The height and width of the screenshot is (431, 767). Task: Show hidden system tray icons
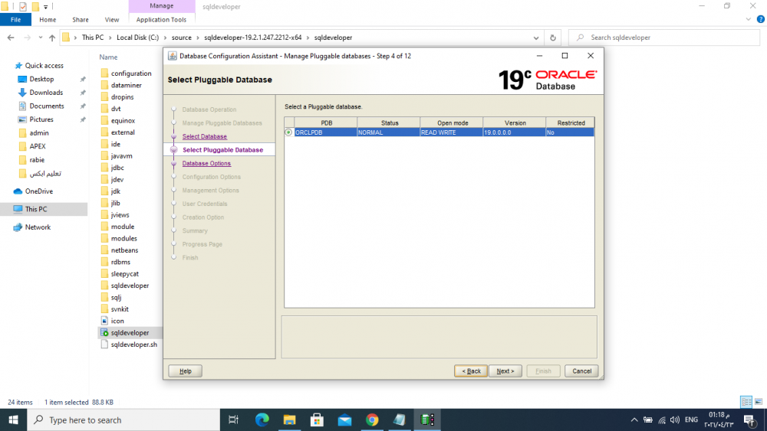click(634, 420)
